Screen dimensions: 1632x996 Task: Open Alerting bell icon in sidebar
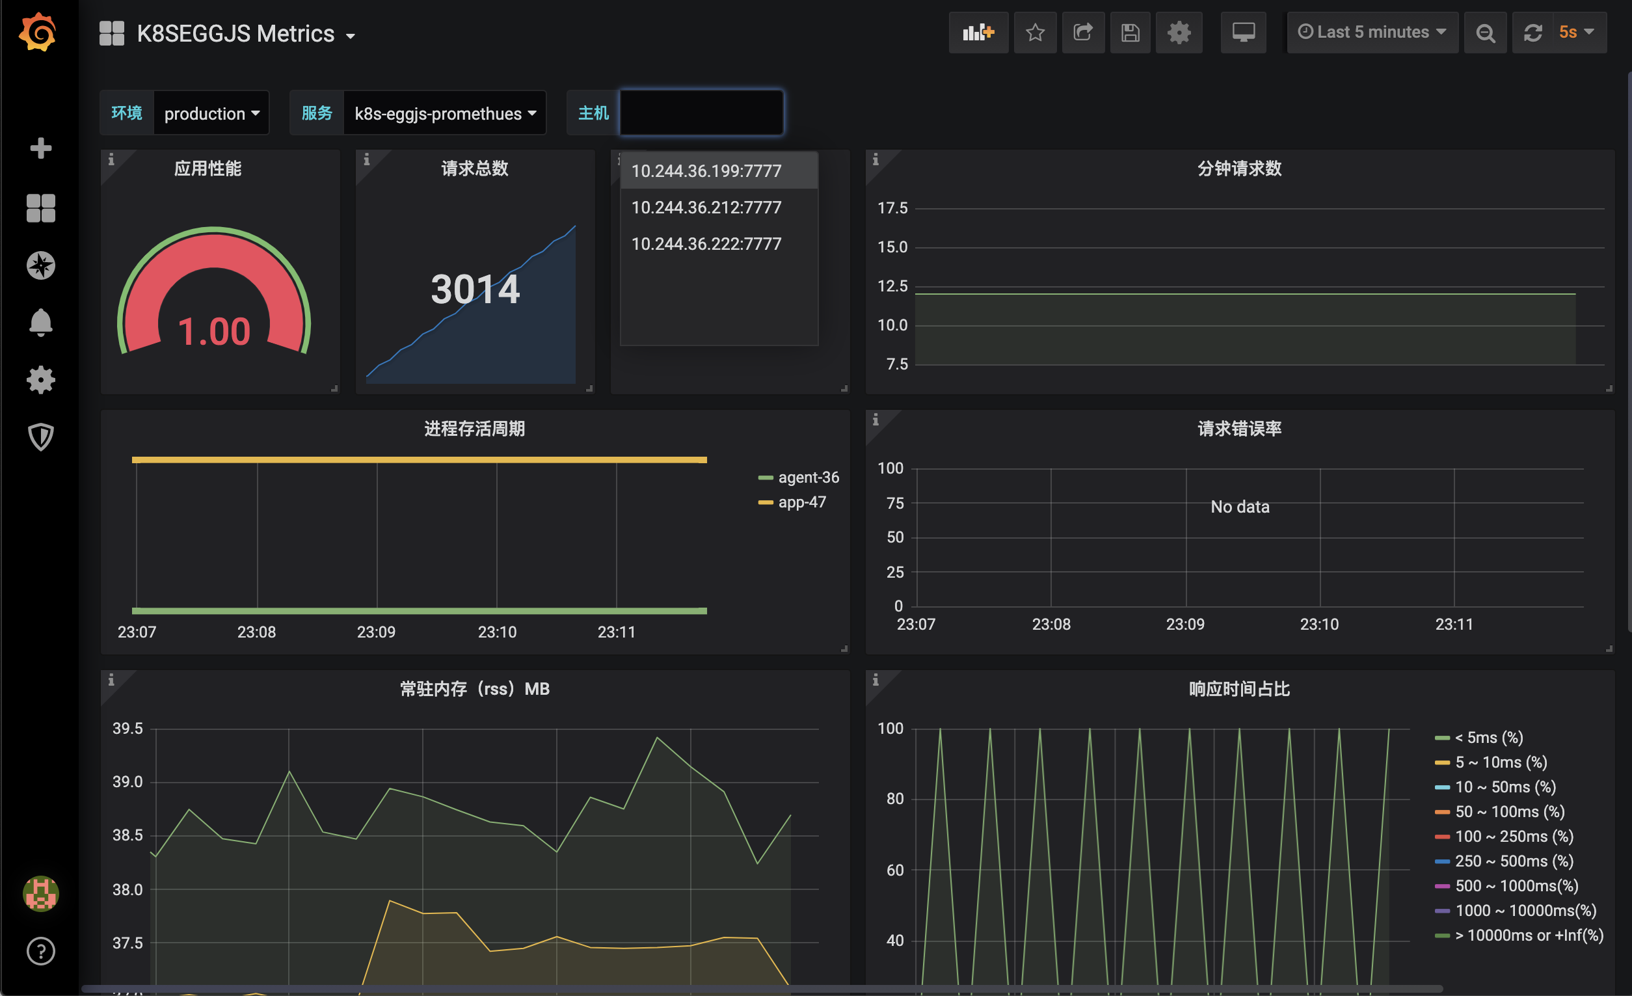[x=40, y=323]
